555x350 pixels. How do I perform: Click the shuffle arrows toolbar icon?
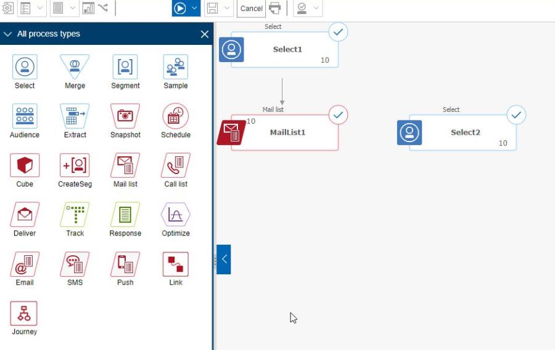pyautogui.click(x=103, y=7)
